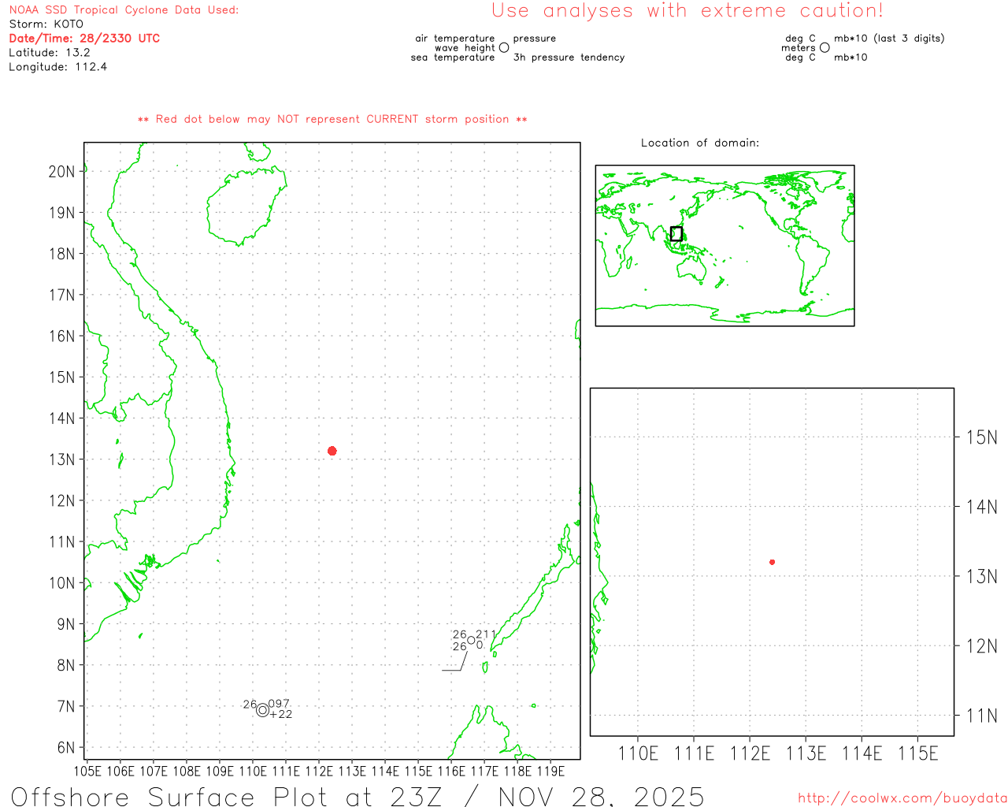Click the '15N' label on inset map axis
The width and height of the screenshot is (1008, 807).
(980, 437)
